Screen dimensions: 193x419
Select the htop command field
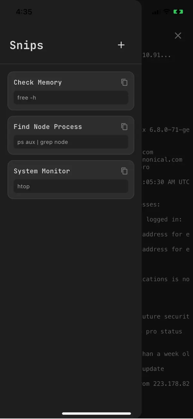[x=71, y=186]
